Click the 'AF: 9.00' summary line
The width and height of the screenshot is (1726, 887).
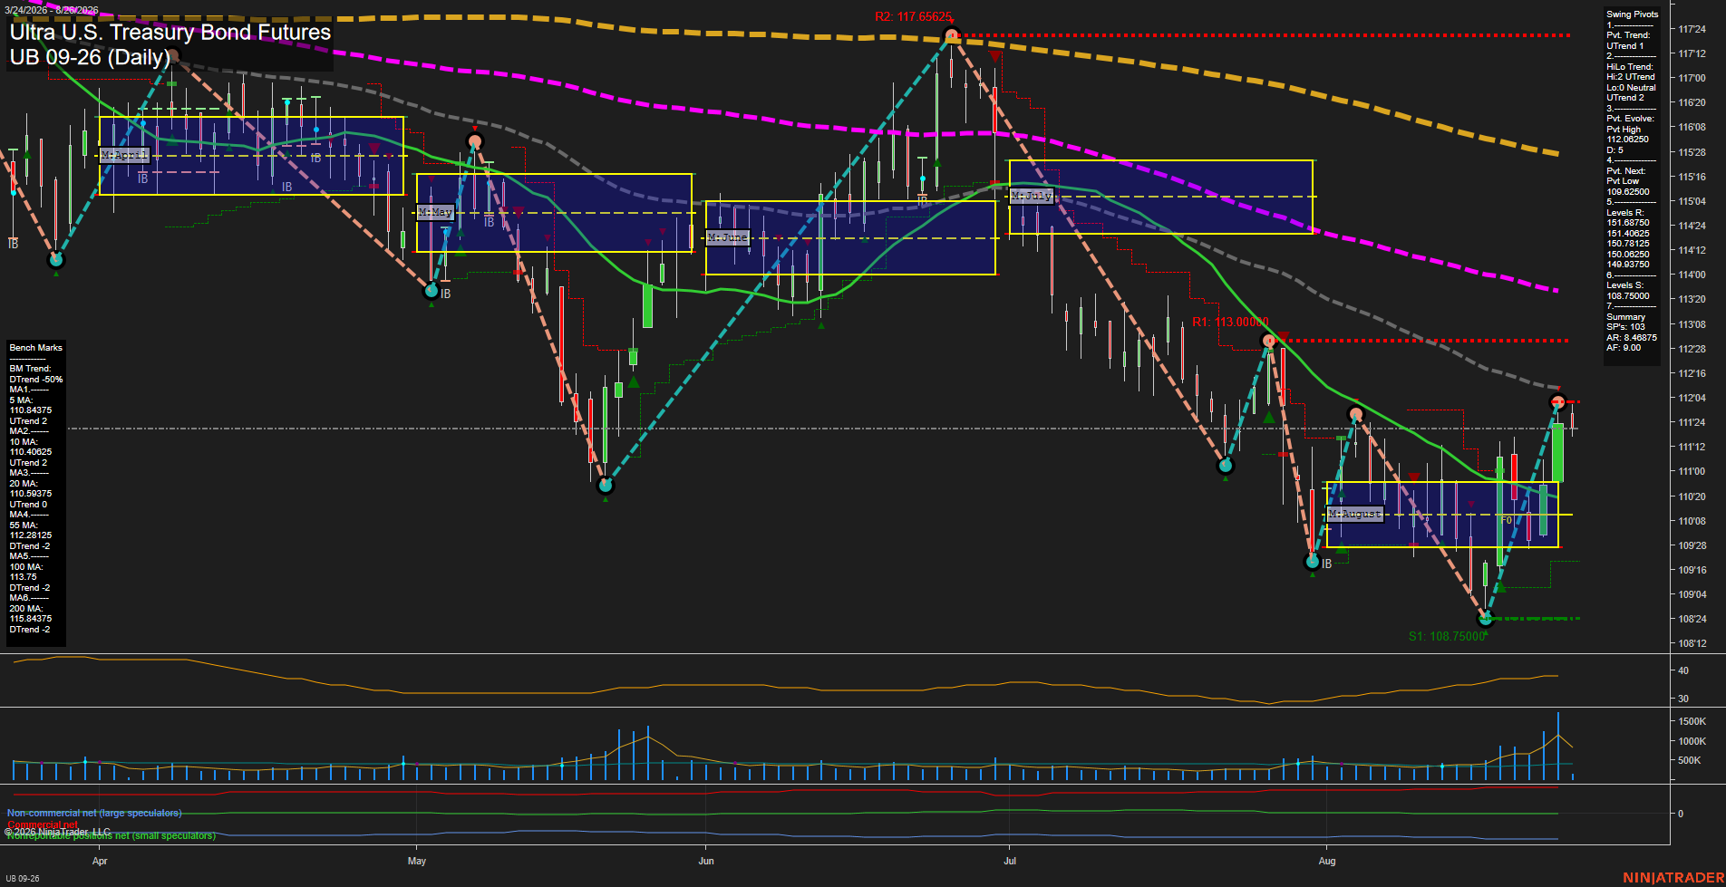point(1624,348)
